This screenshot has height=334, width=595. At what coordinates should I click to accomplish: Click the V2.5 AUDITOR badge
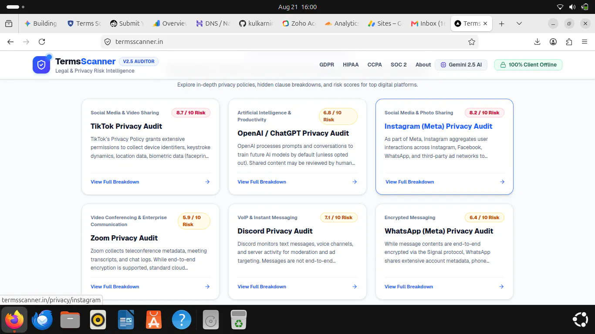pyautogui.click(x=139, y=61)
